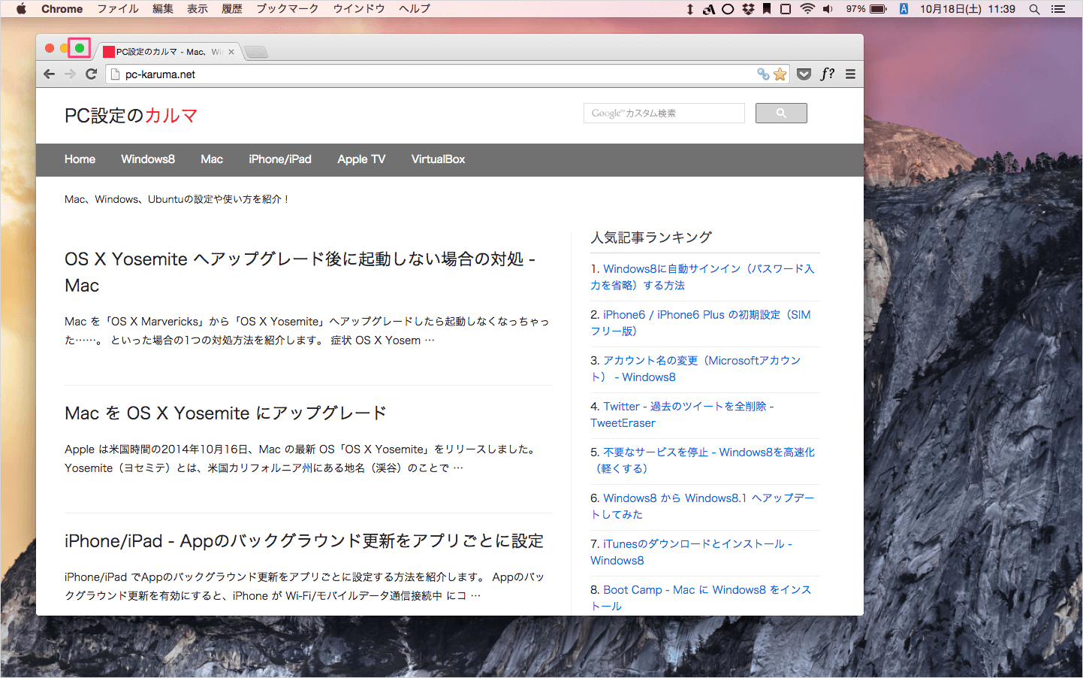This screenshot has width=1083, height=678.
Task: Click the bookmark-shaped menu bar icon
Action: coord(767,9)
